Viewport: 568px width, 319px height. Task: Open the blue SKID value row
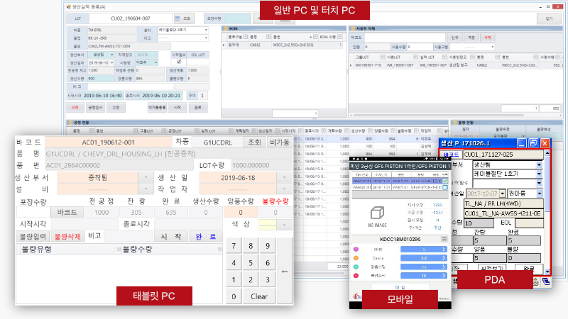(424, 250)
